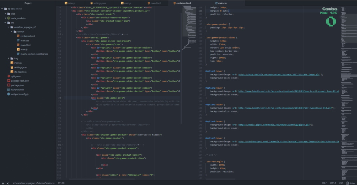Expand the node_modules folder
Screen dimensions: 357x185
point(6,18)
